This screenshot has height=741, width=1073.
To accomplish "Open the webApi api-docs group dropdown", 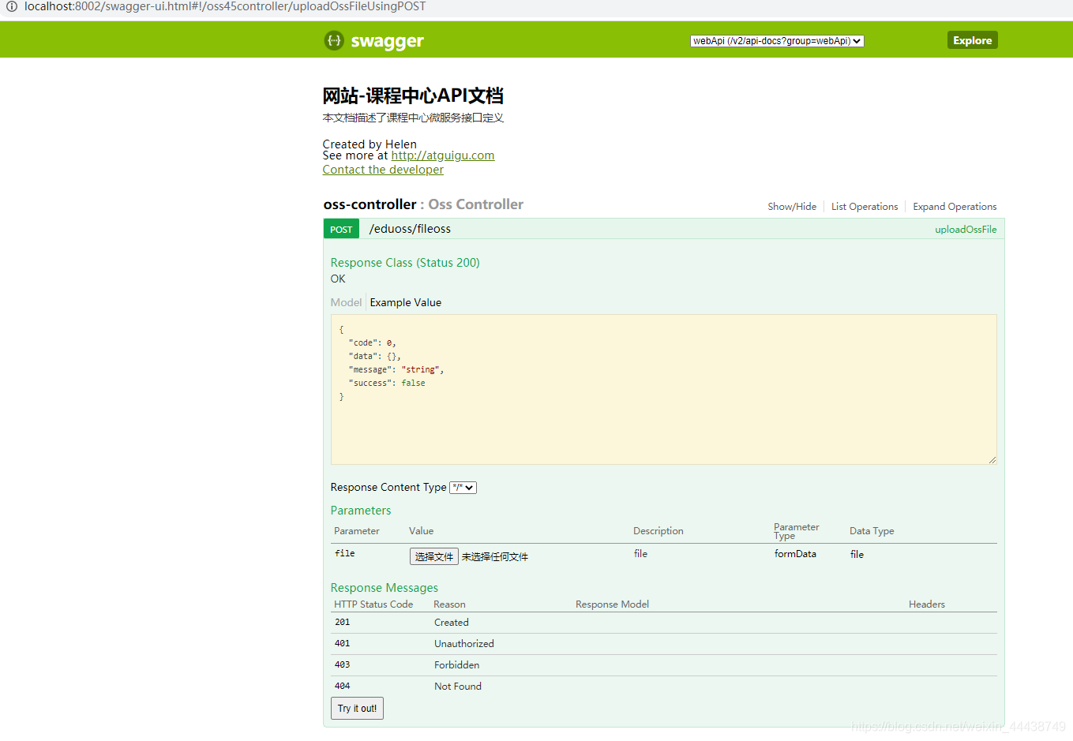I will click(777, 41).
